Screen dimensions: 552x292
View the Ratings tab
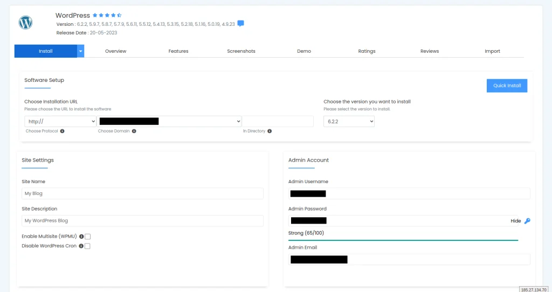click(367, 51)
